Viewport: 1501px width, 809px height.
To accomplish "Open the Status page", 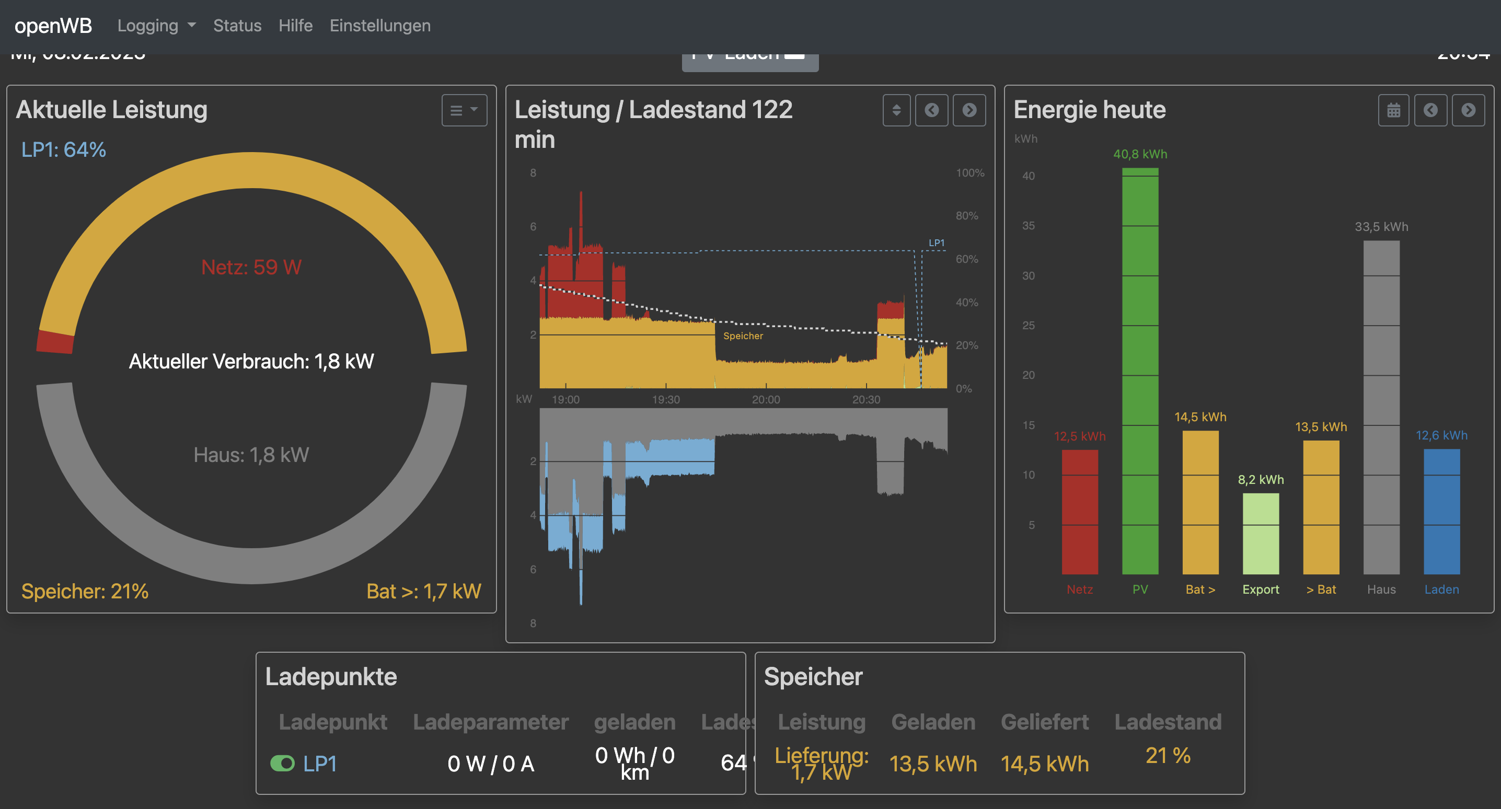I will click(x=237, y=26).
